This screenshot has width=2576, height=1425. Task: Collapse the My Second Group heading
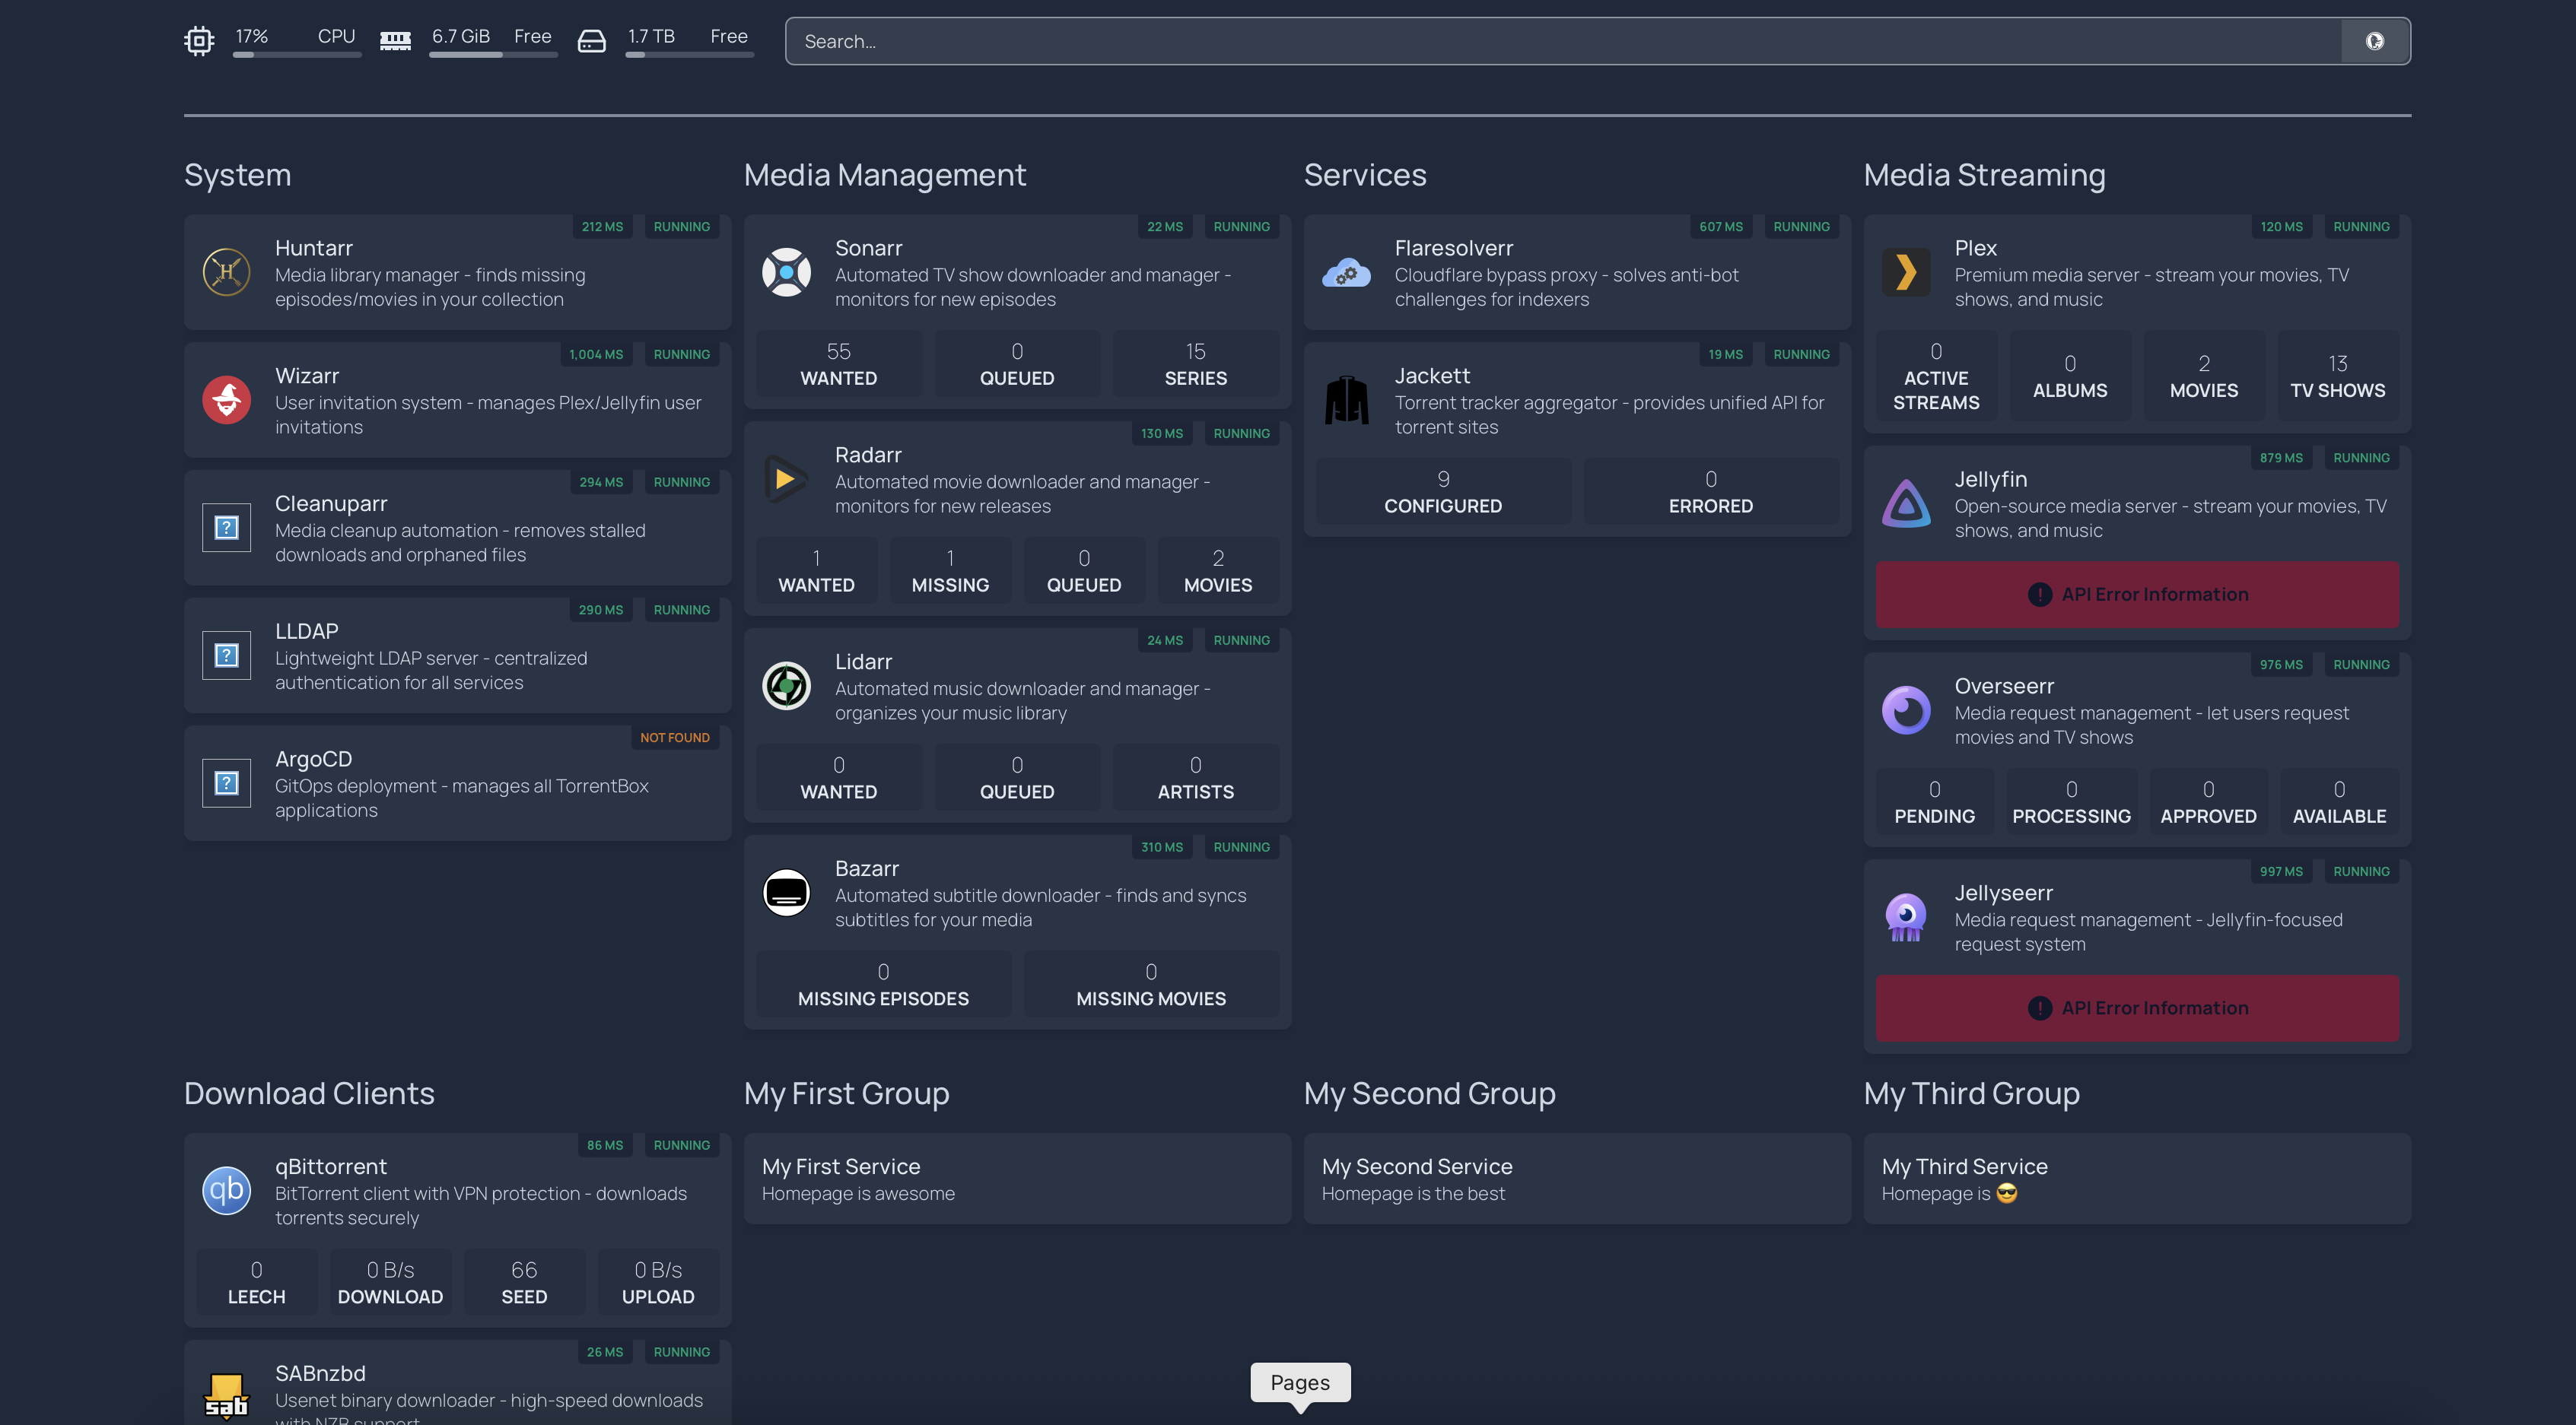pyautogui.click(x=1430, y=1093)
